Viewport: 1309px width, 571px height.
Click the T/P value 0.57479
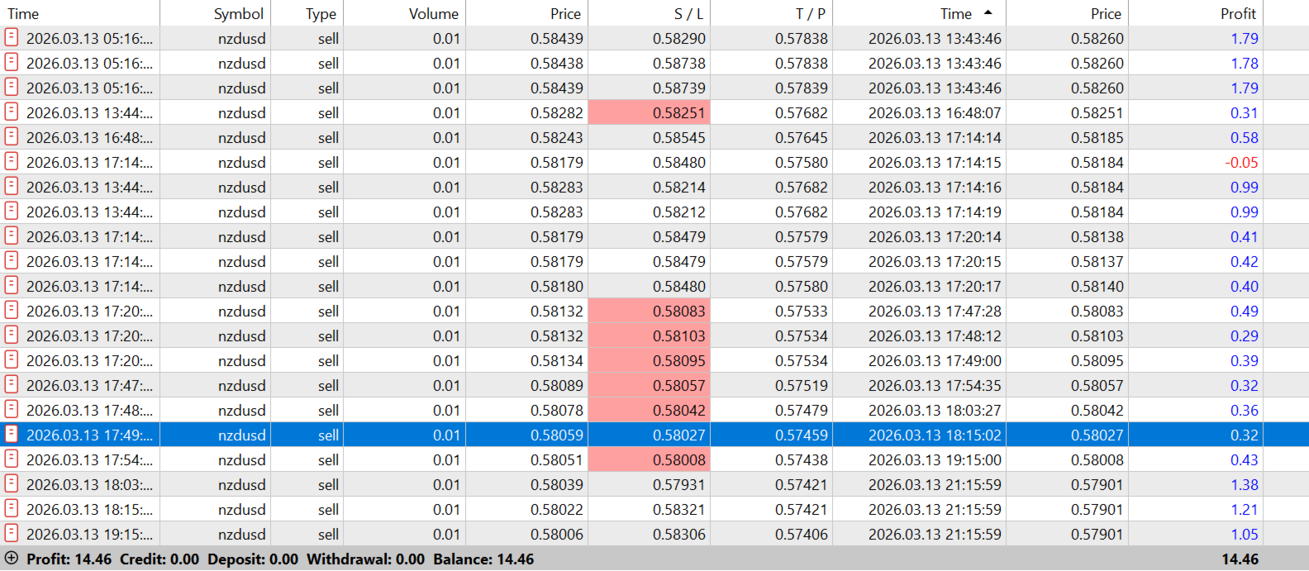pos(802,410)
